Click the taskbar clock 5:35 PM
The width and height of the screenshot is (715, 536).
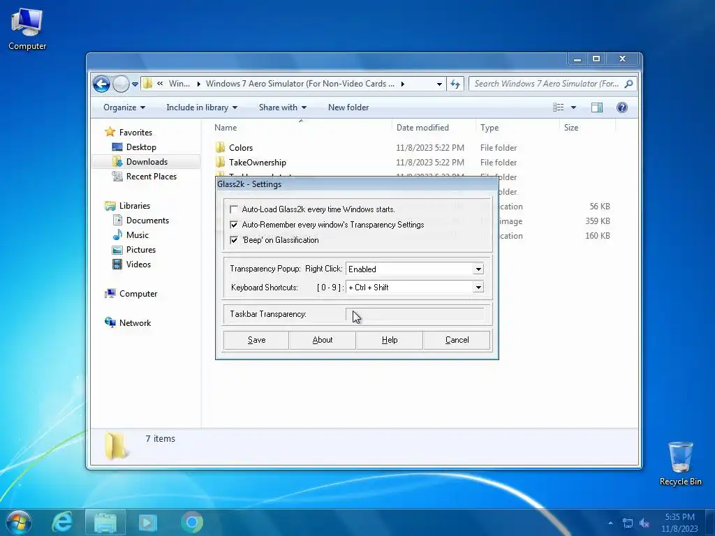(679, 517)
